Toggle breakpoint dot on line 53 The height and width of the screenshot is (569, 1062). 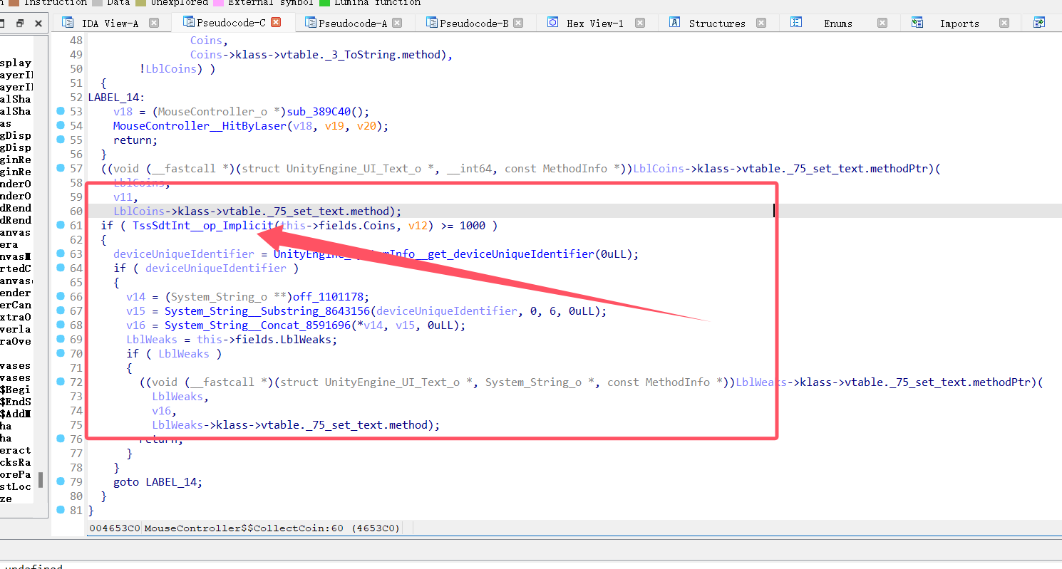tap(61, 111)
